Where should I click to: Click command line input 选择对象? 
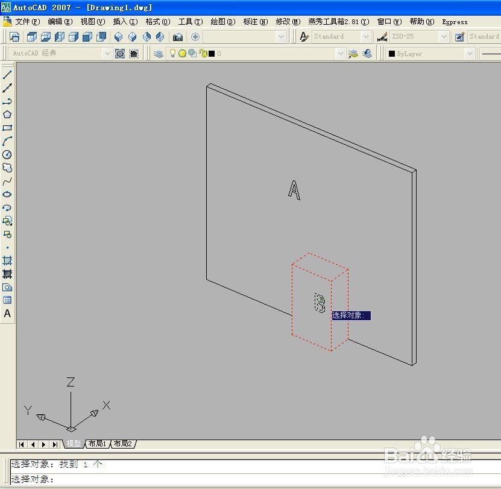pos(256,479)
